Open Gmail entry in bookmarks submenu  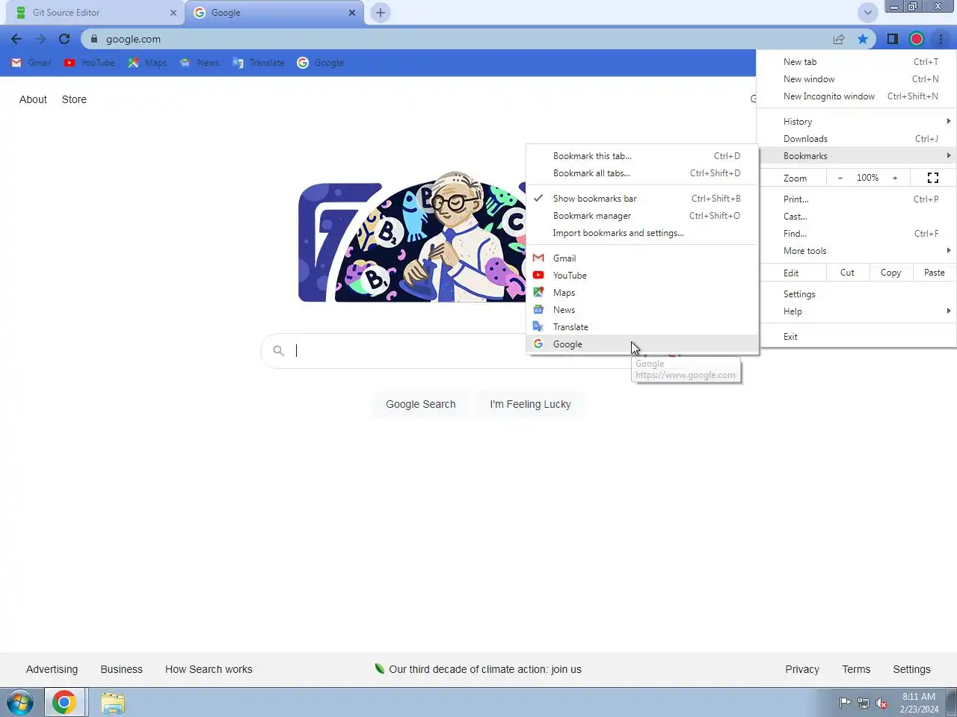coord(642,258)
